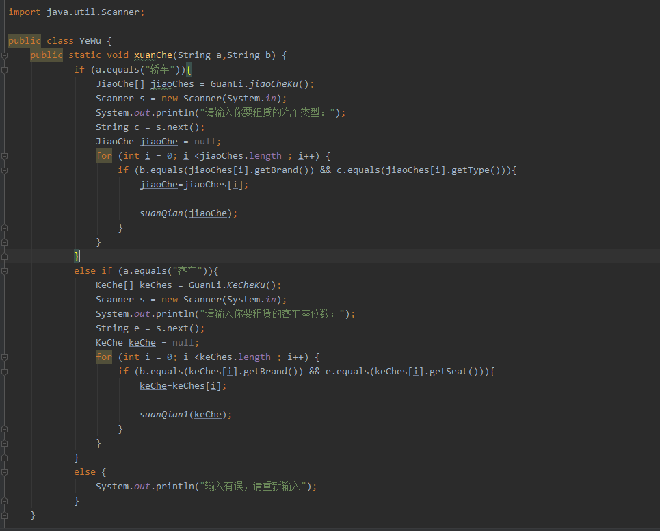The width and height of the screenshot is (660, 531).
Task: Collapse the for loop over keChes.length
Action: tap(4, 357)
